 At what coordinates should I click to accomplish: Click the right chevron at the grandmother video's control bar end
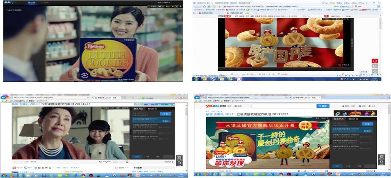(x=173, y=162)
